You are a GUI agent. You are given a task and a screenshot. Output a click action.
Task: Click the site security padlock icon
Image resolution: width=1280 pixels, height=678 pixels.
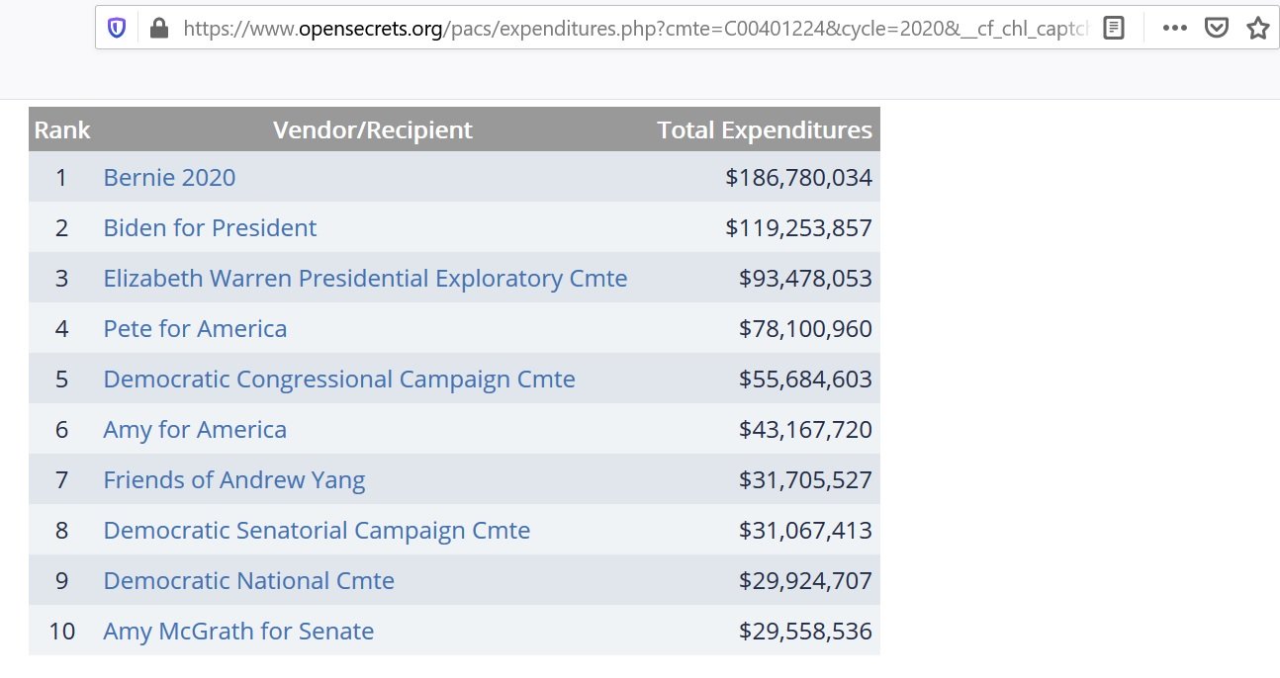158,28
